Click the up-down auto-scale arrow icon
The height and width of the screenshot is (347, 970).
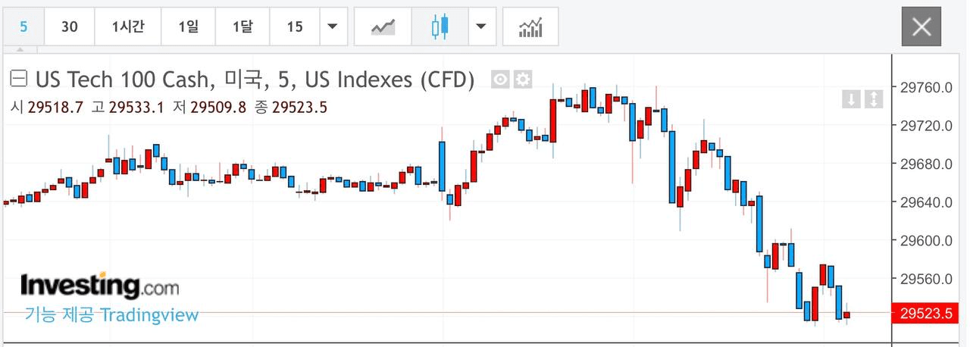(873, 98)
